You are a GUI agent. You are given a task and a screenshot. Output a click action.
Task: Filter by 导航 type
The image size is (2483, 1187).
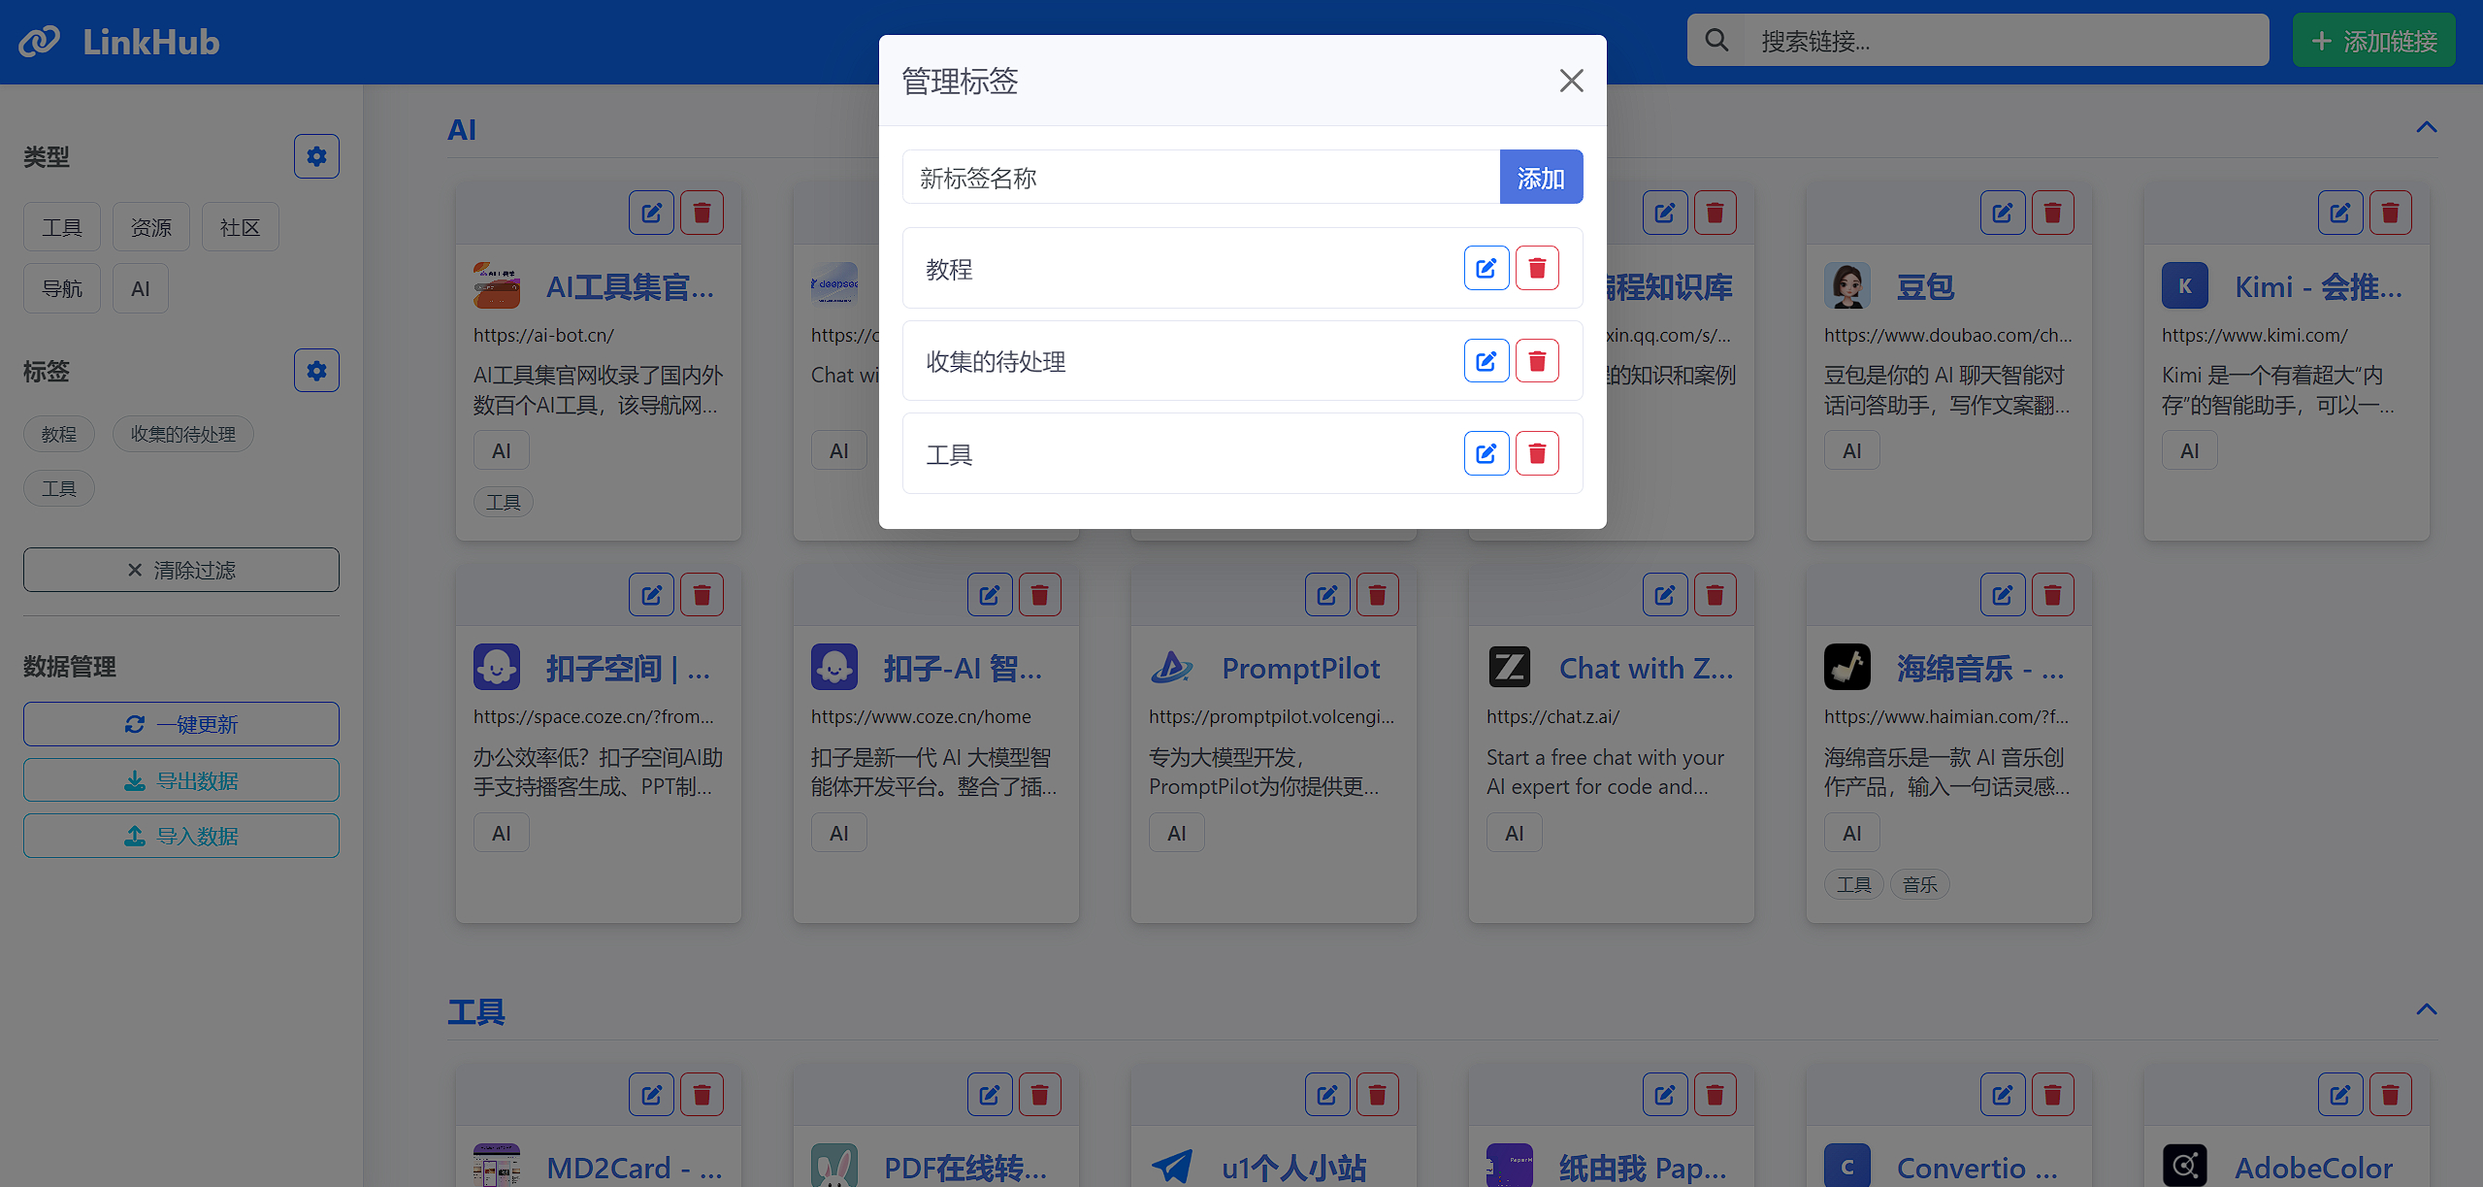(62, 288)
